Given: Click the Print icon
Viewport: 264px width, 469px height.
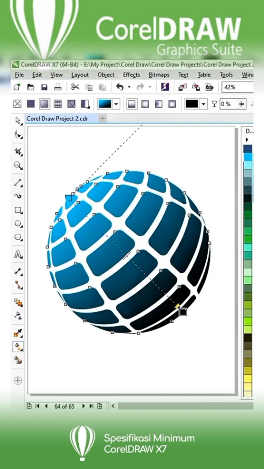Looking at the screenshot, I should [x=58, y=87].
